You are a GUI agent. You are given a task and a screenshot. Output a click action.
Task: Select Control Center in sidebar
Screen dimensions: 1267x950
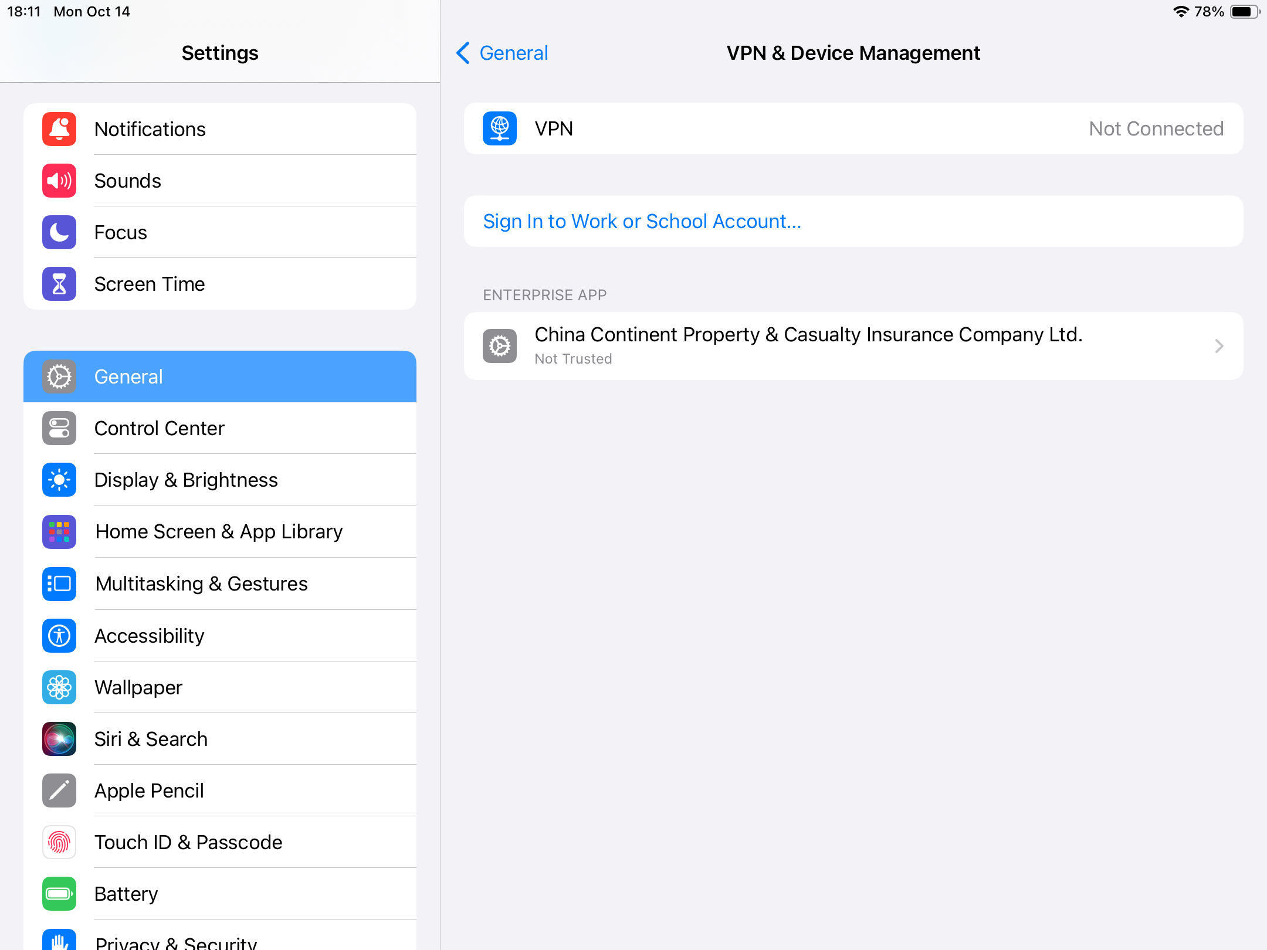220,428
